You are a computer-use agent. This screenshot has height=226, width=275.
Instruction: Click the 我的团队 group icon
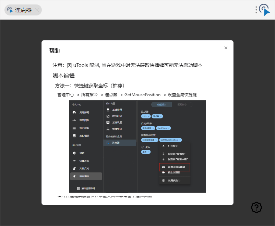coord(74,121)
